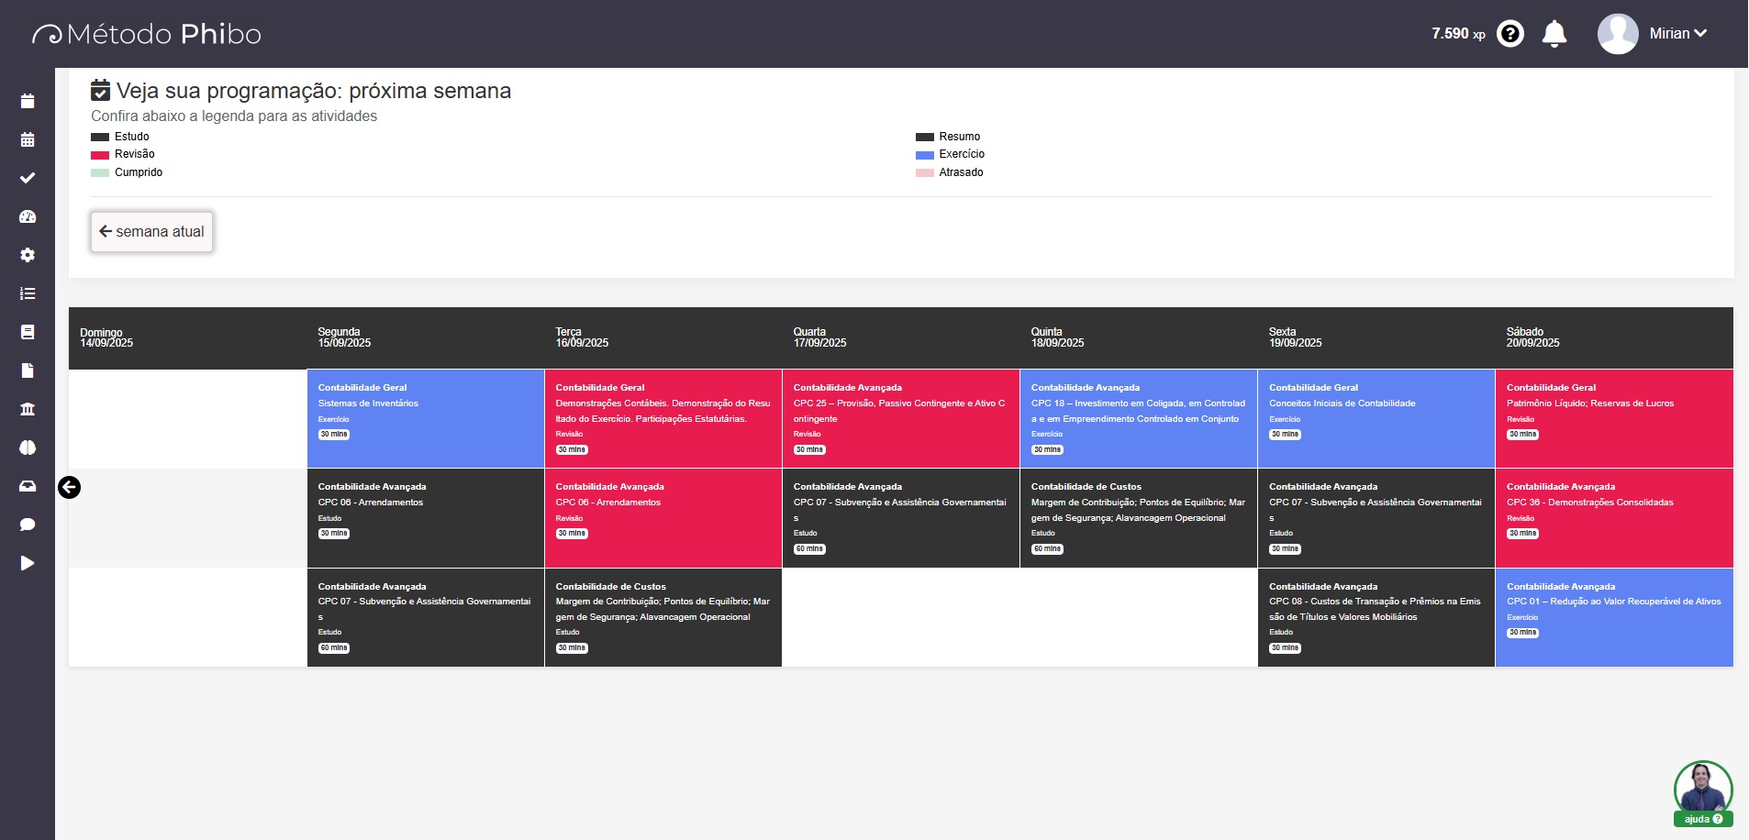1749x840 pixels.
Task: Open the chat bubble icon in sidebar
Action: (28, 525)
